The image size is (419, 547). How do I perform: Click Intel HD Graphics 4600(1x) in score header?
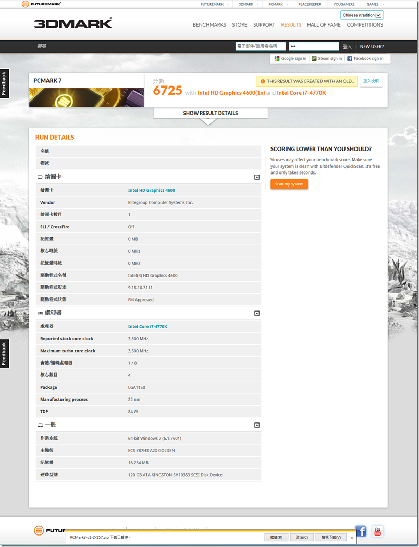click(x=231, y=93)
